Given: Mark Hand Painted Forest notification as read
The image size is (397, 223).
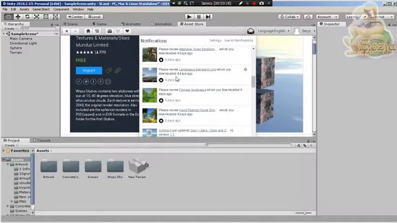Looking at the screenshot, I should 161,121.
